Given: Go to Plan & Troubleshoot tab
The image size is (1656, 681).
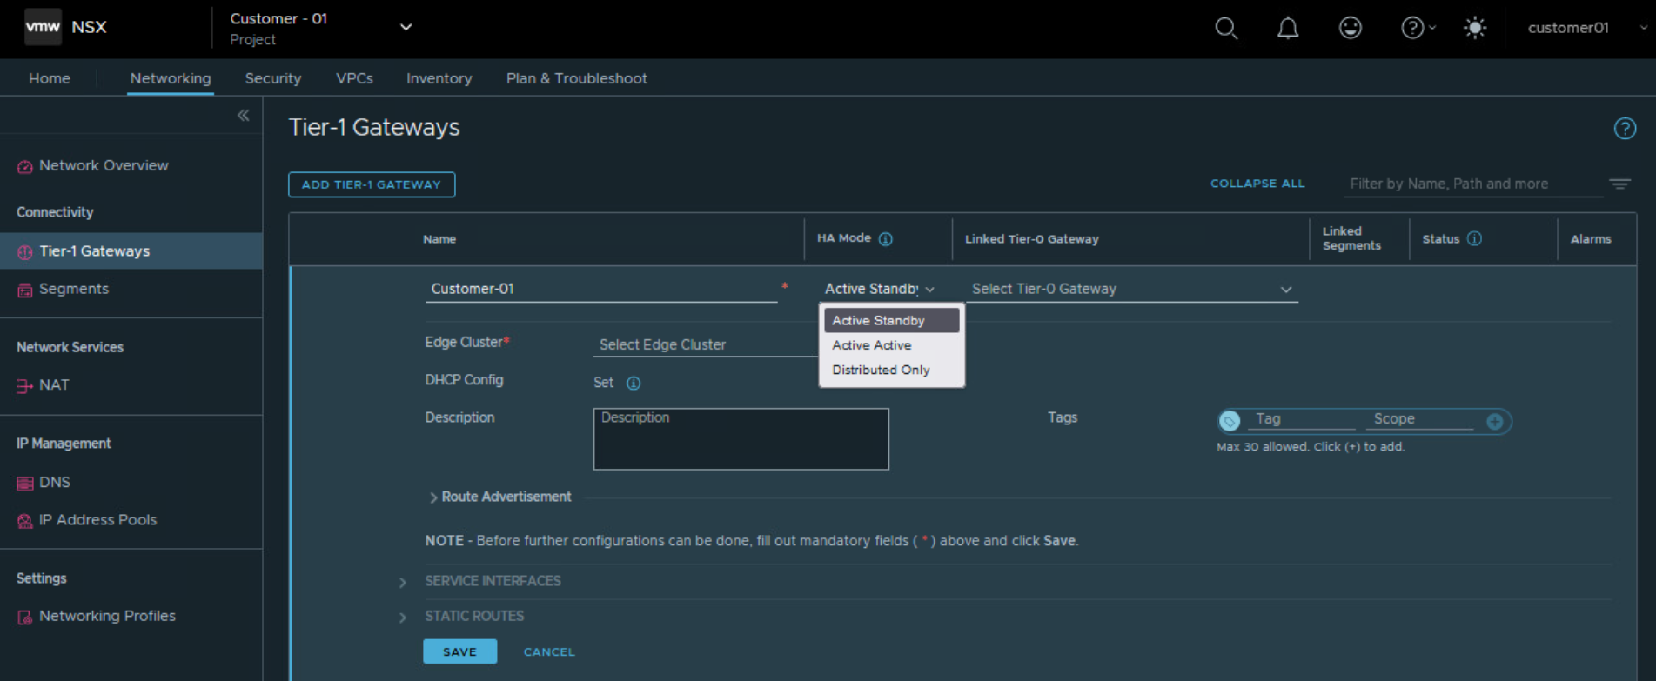Looking at the screenshot, I should [x=576, y=78].
